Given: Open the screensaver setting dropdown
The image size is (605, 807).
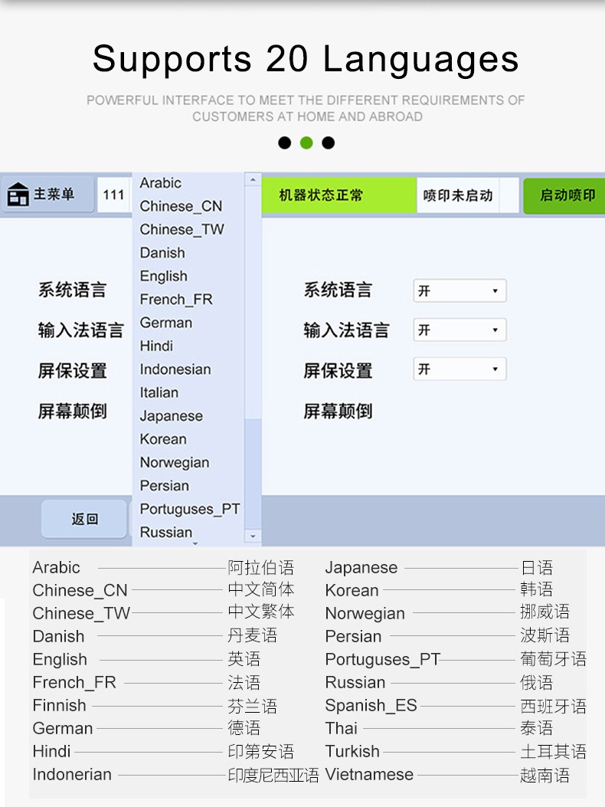Looking at the screenshot, I should coord(459,369).
